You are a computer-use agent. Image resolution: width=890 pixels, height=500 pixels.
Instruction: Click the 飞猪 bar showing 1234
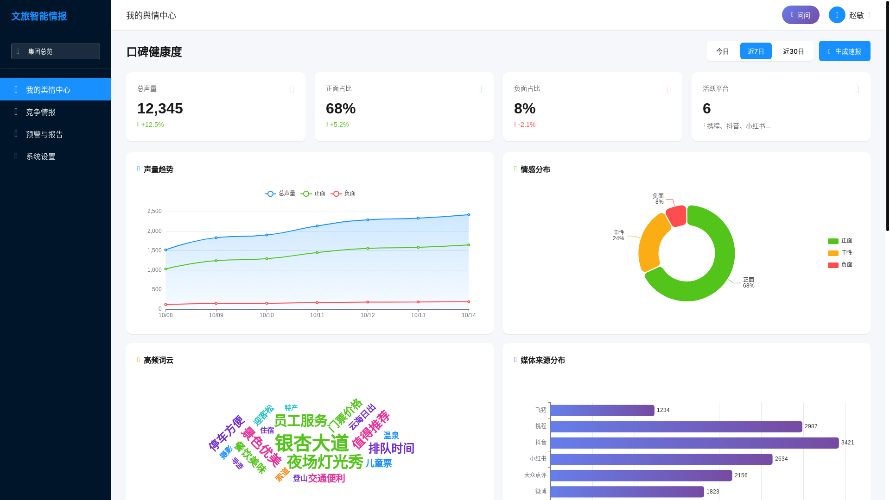tap(602, 410)
